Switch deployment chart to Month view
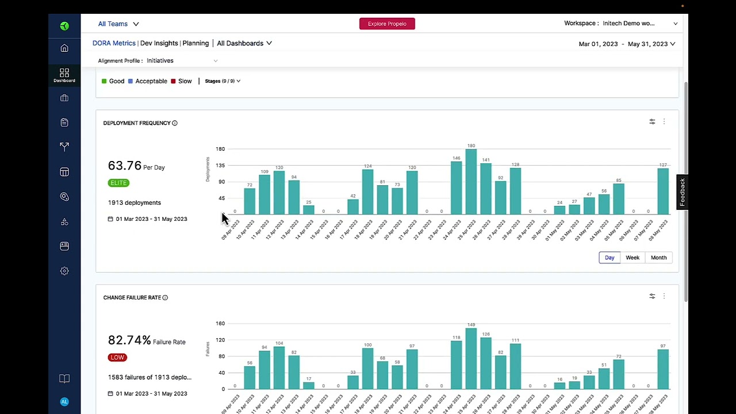The image size is (736, 414). click(658, 258)
